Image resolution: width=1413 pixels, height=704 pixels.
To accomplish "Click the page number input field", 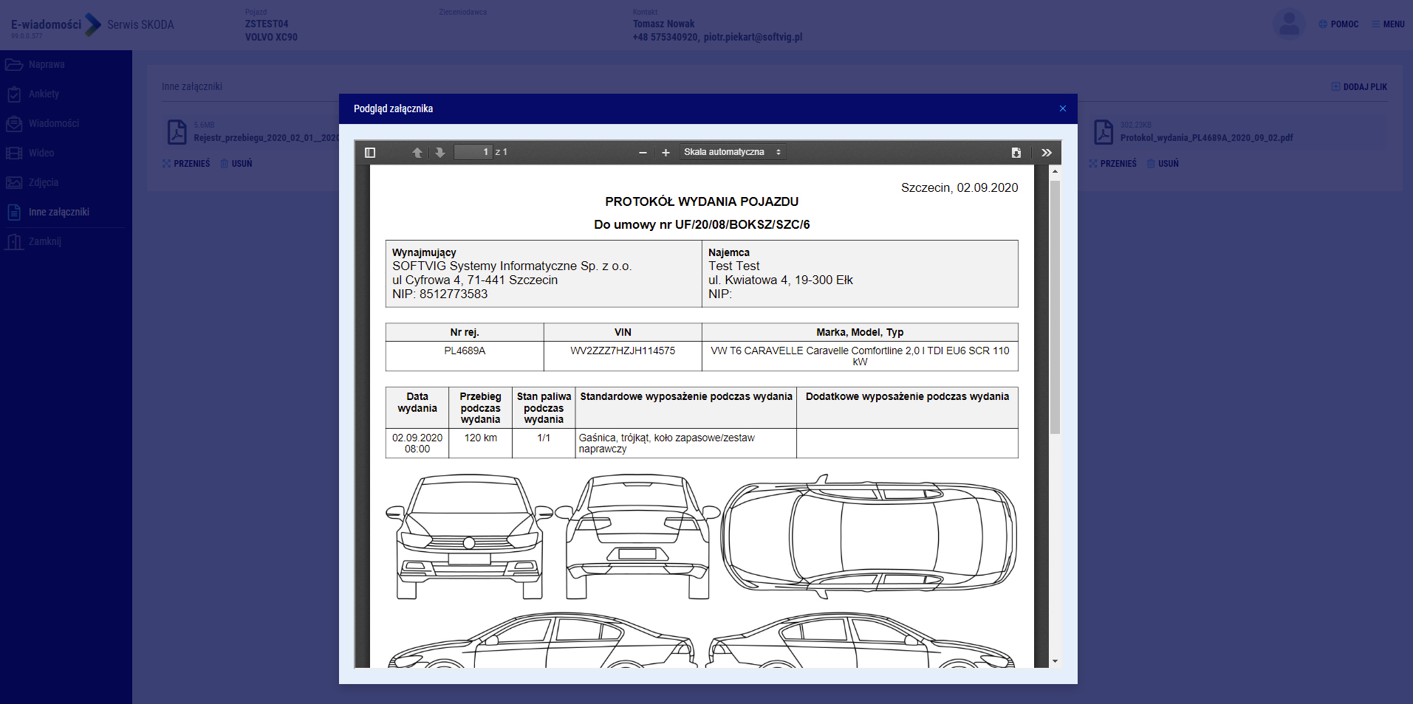I will click(473, 152).
